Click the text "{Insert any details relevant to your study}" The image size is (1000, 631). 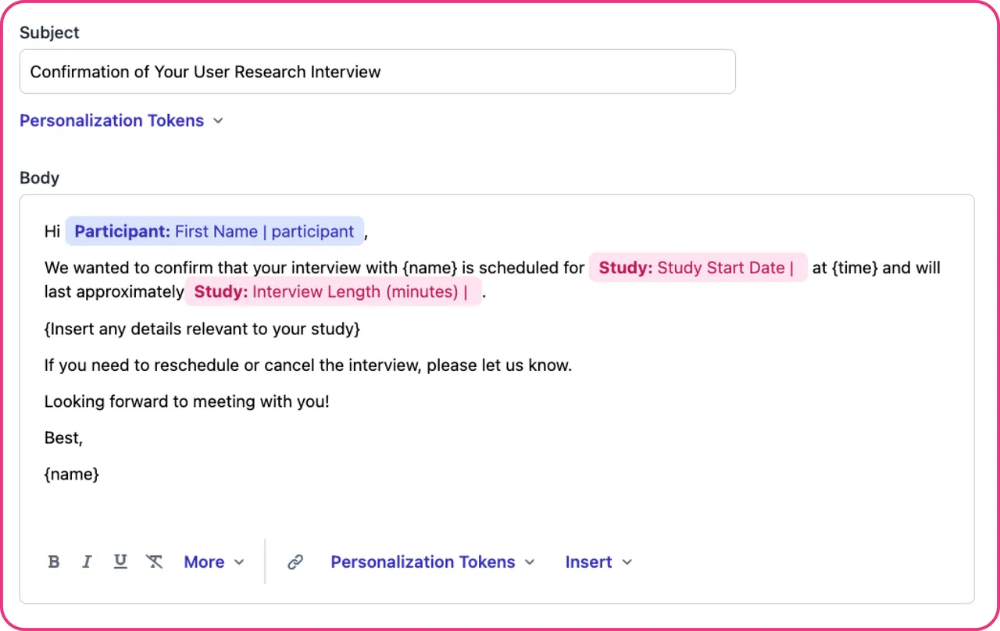[202, 329]
